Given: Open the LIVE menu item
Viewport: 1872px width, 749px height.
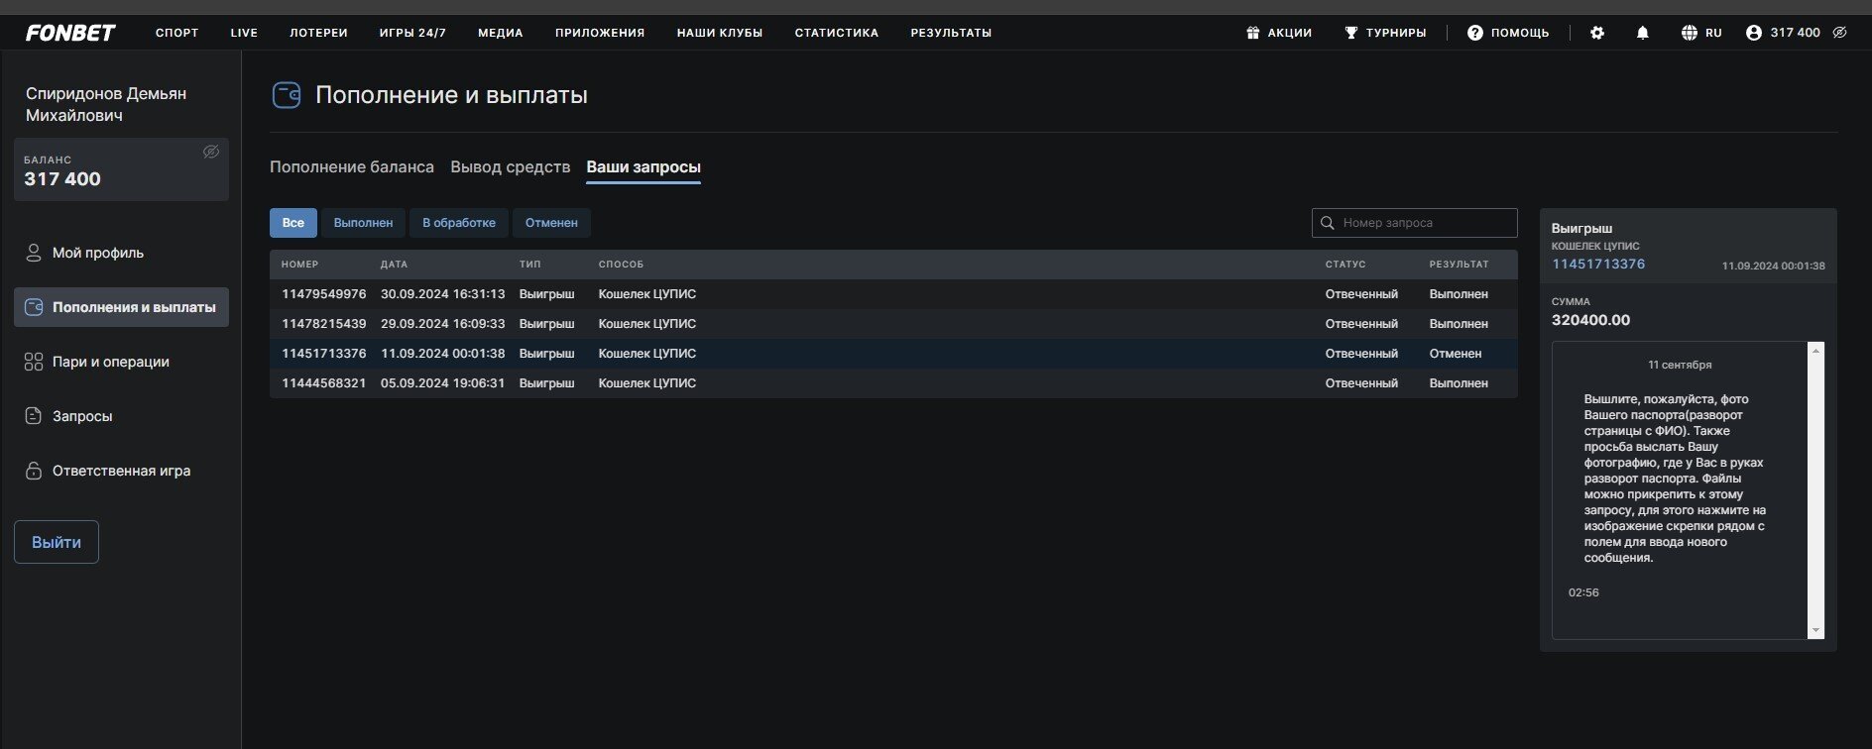Looking at the screenshot, I should click(x=244, y=33).
